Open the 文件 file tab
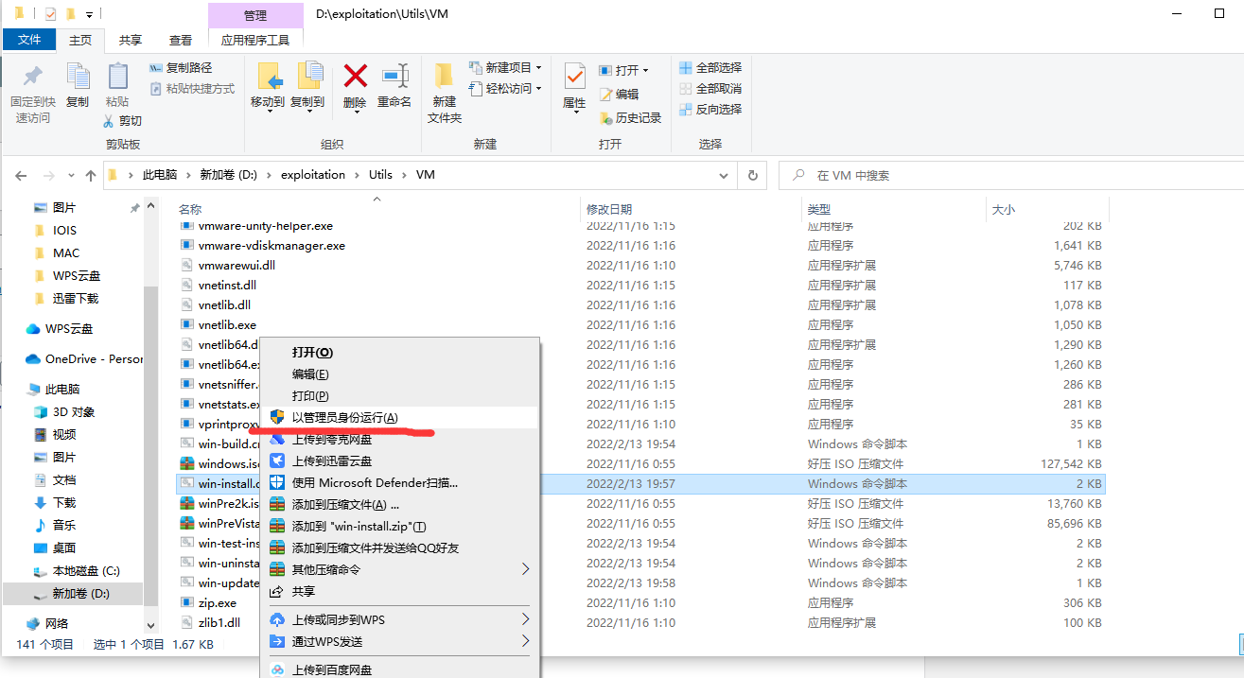Viewport: 1244px width, 678px height. pos(29,40)
